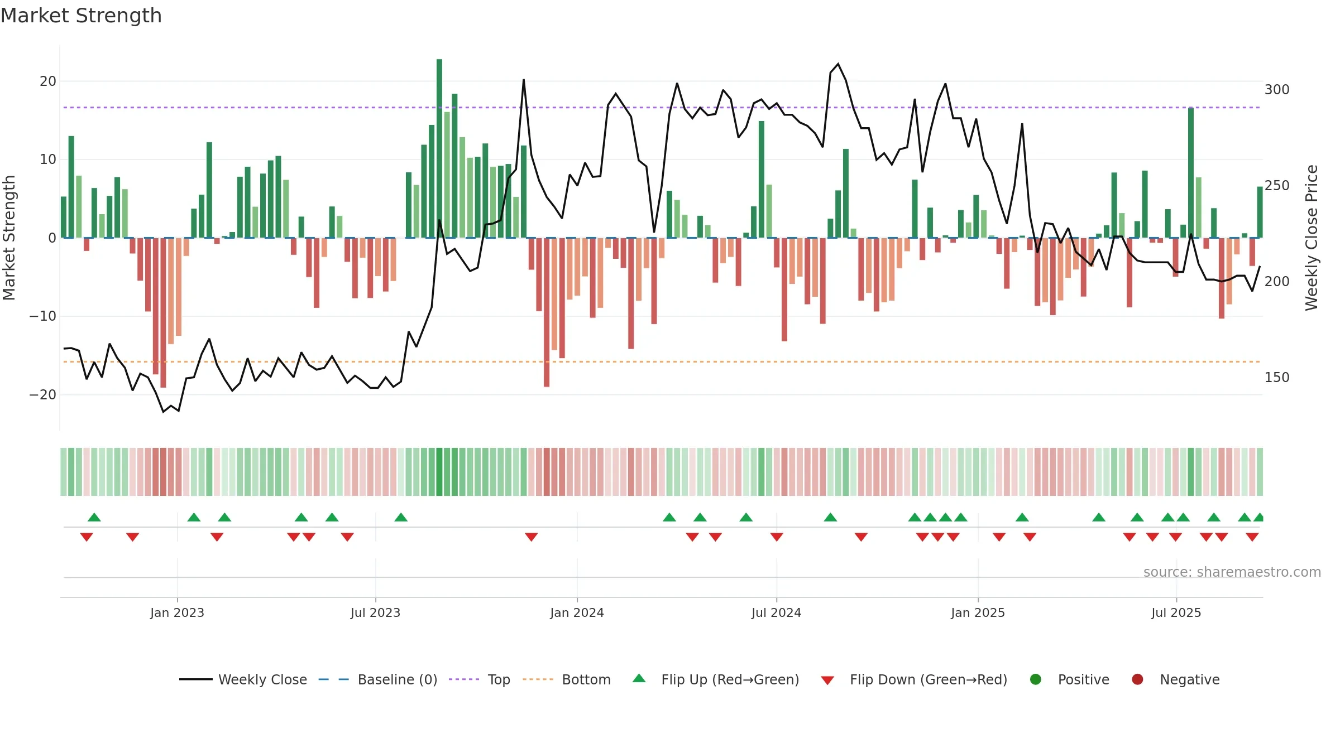
Task: Toggle the Bottom legend entry
Action: (x=567, y=679)
